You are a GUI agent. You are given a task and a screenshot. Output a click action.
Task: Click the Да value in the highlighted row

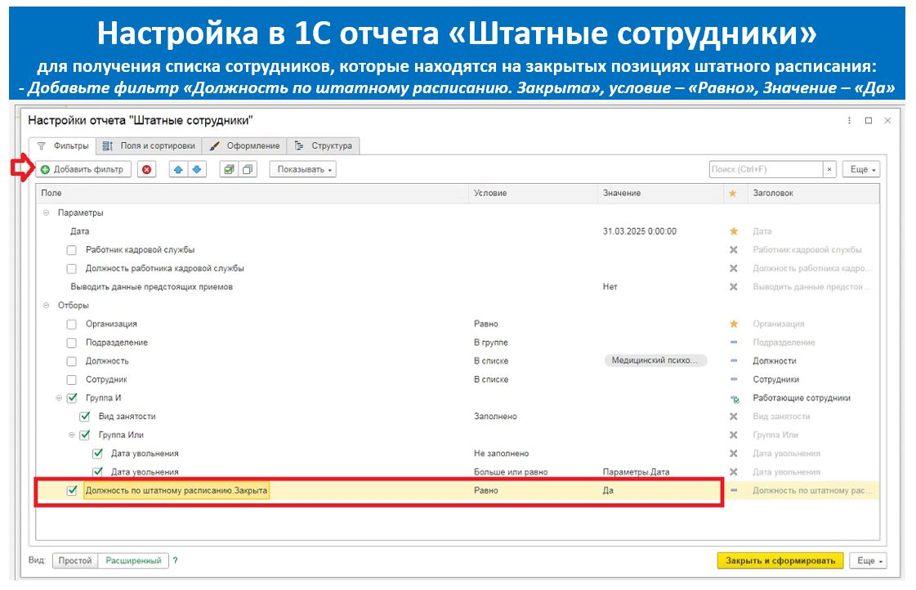(608, 490)
